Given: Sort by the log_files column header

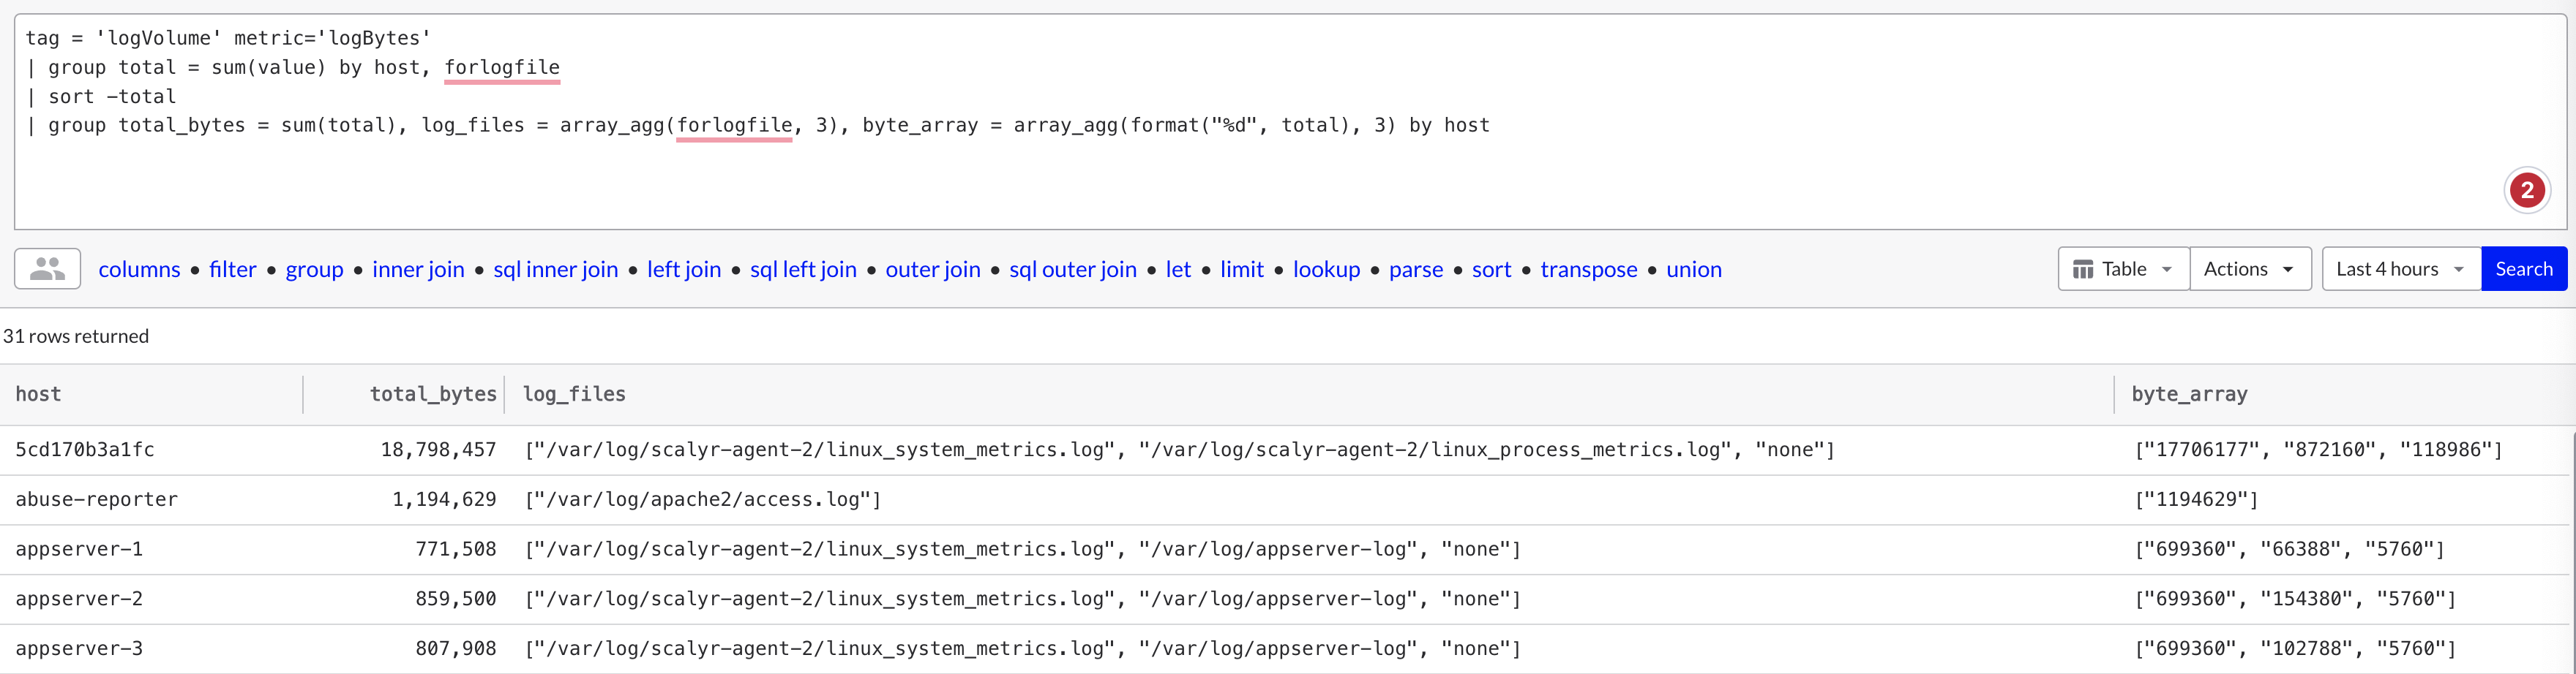Looking at the screenshot, I should tap(574, 395).
